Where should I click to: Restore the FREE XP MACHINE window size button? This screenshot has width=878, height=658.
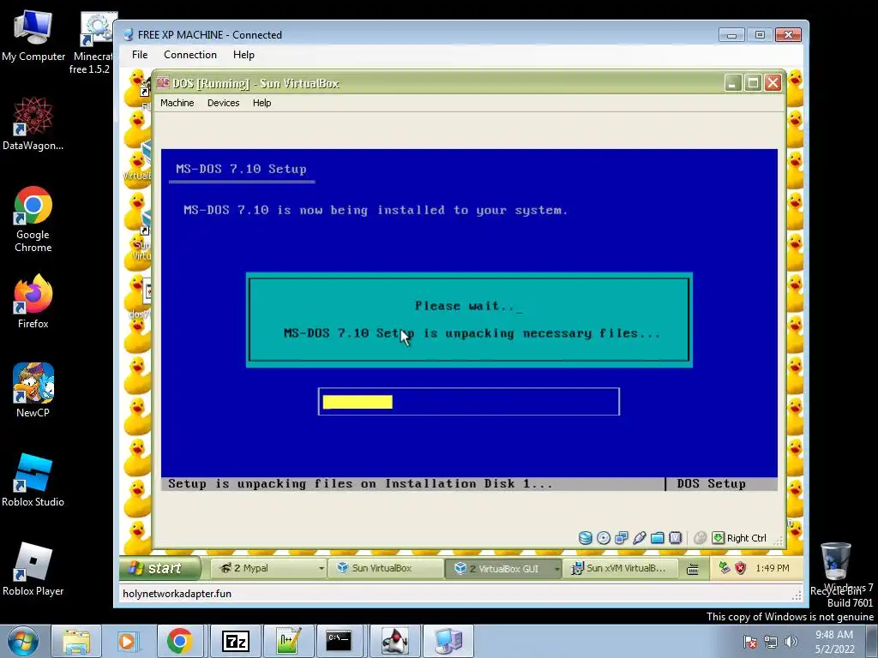point(760,34)
